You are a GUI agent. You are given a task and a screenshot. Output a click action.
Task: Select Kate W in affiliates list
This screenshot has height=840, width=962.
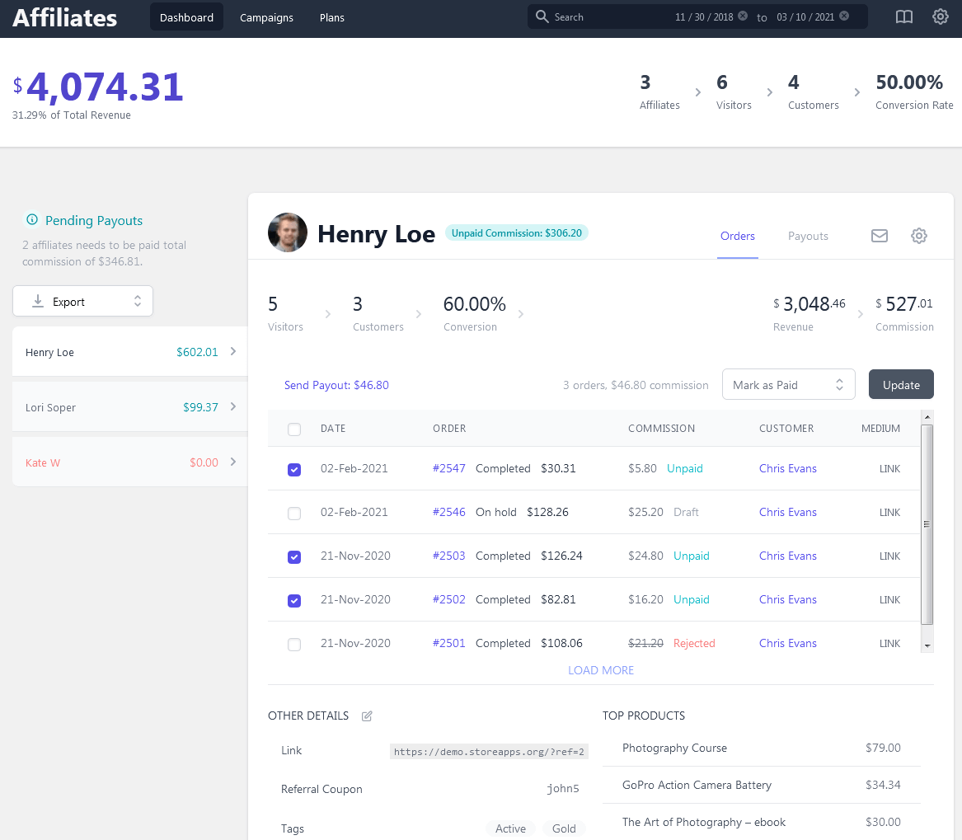pyautogui.click(x=129, y=462)
